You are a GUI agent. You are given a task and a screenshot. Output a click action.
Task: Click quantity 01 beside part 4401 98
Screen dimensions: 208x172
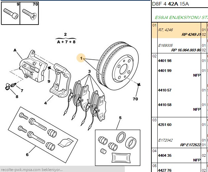204,61
